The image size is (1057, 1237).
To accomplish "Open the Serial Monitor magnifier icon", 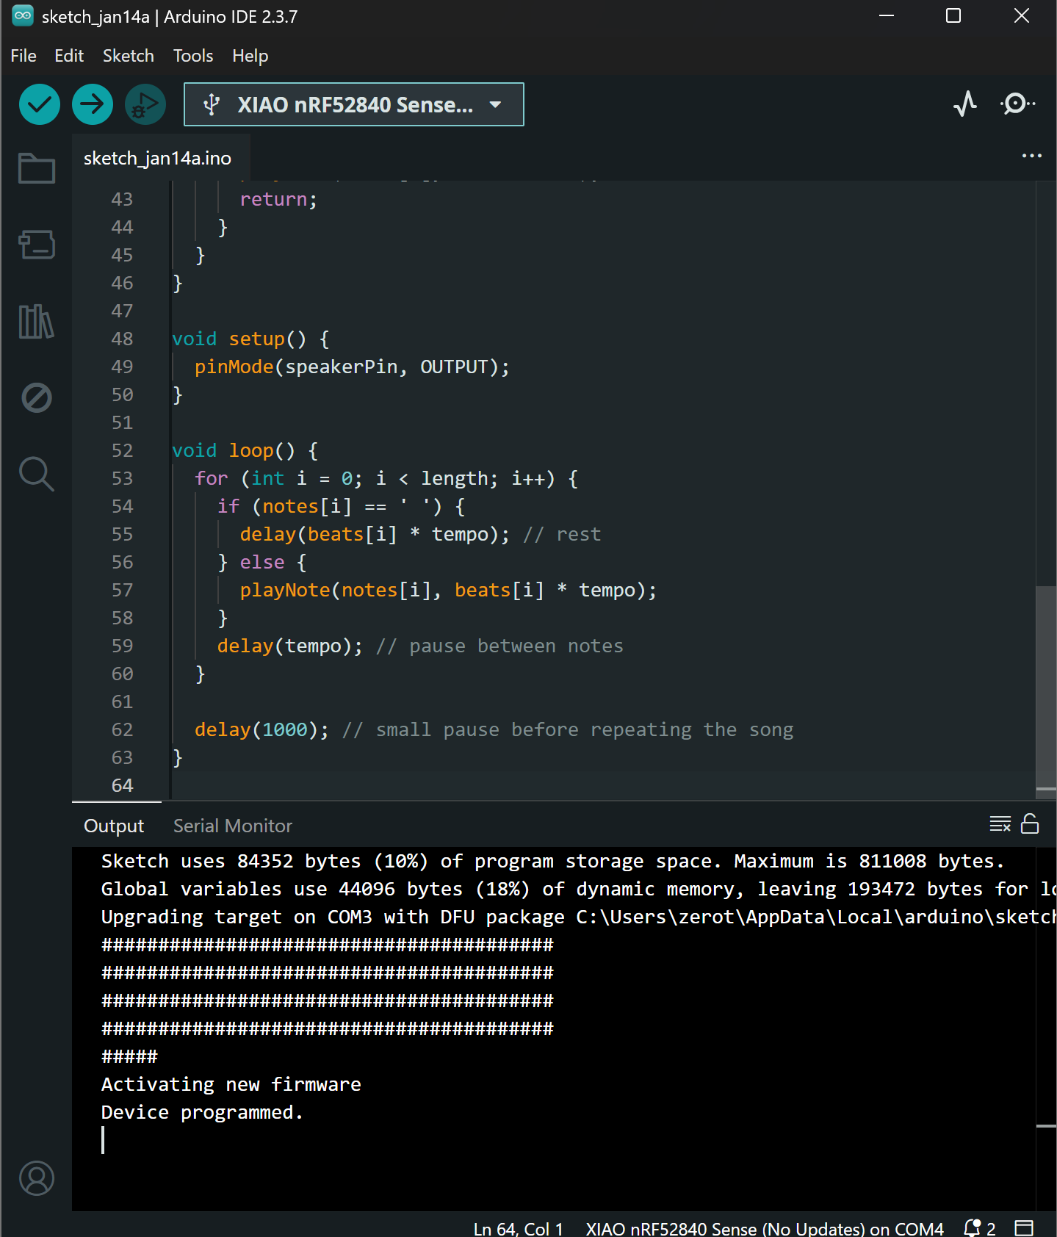I will 1017,104.
